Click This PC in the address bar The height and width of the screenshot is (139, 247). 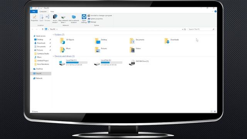(x=52, y=29)
